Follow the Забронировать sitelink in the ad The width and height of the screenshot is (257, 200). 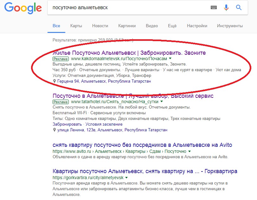point(67,124)
